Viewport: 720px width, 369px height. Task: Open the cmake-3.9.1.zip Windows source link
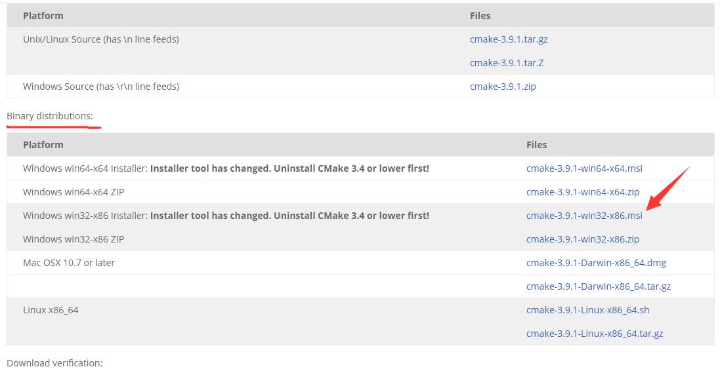(x=503, y=87)
